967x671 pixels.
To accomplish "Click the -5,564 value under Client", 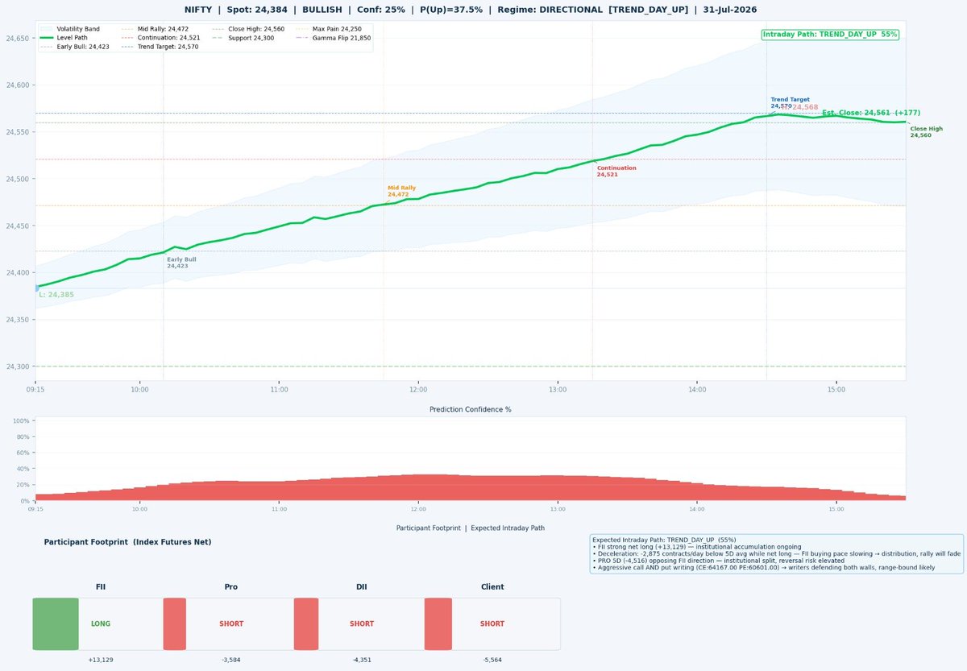I will pyautogui.click(x=492, y=660).
